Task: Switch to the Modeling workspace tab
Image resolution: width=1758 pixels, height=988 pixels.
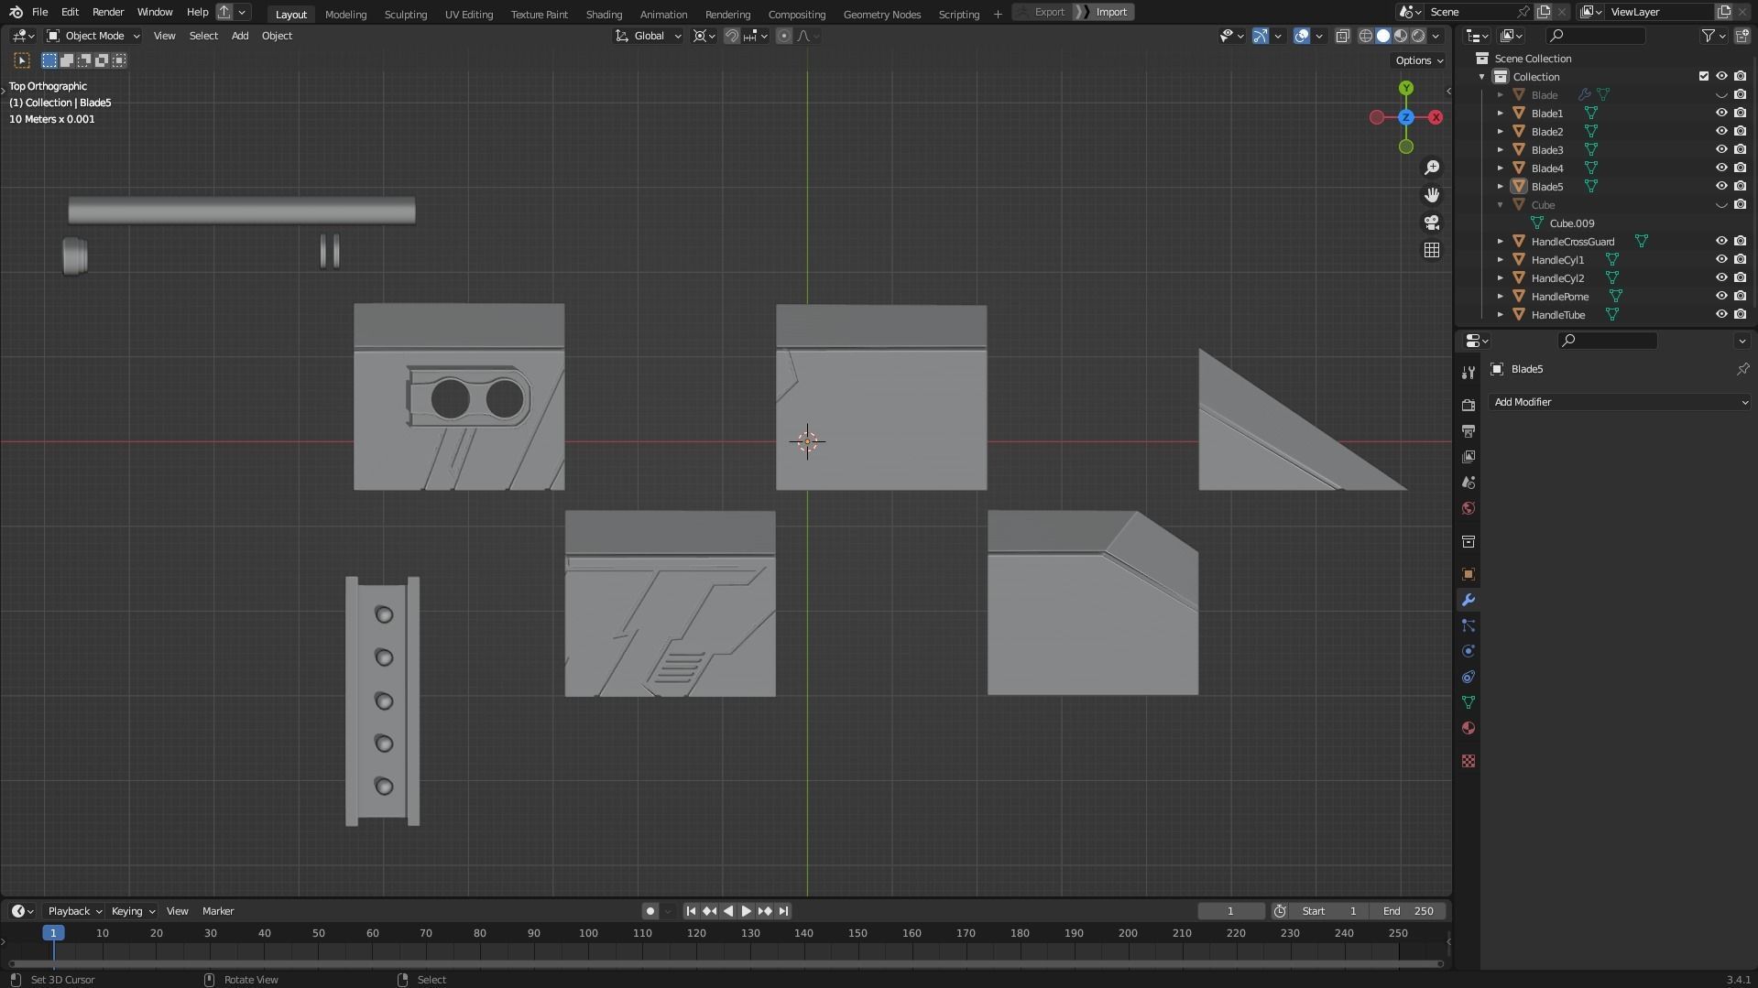Action: [x=345, y=14]
